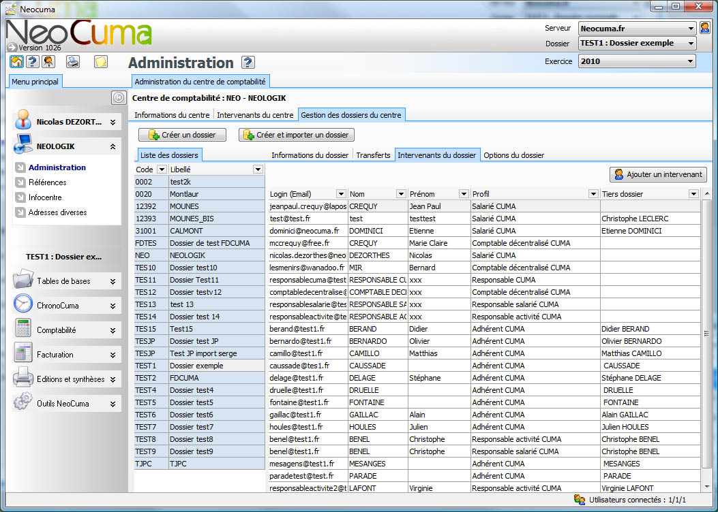Click Créer et importer un dossier
The image size is (718, 512).
pos(297,135)
